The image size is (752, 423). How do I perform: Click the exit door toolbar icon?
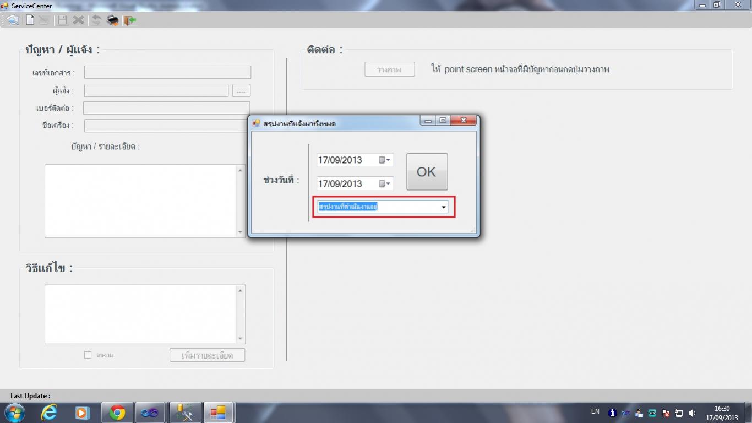pos(130,20)
